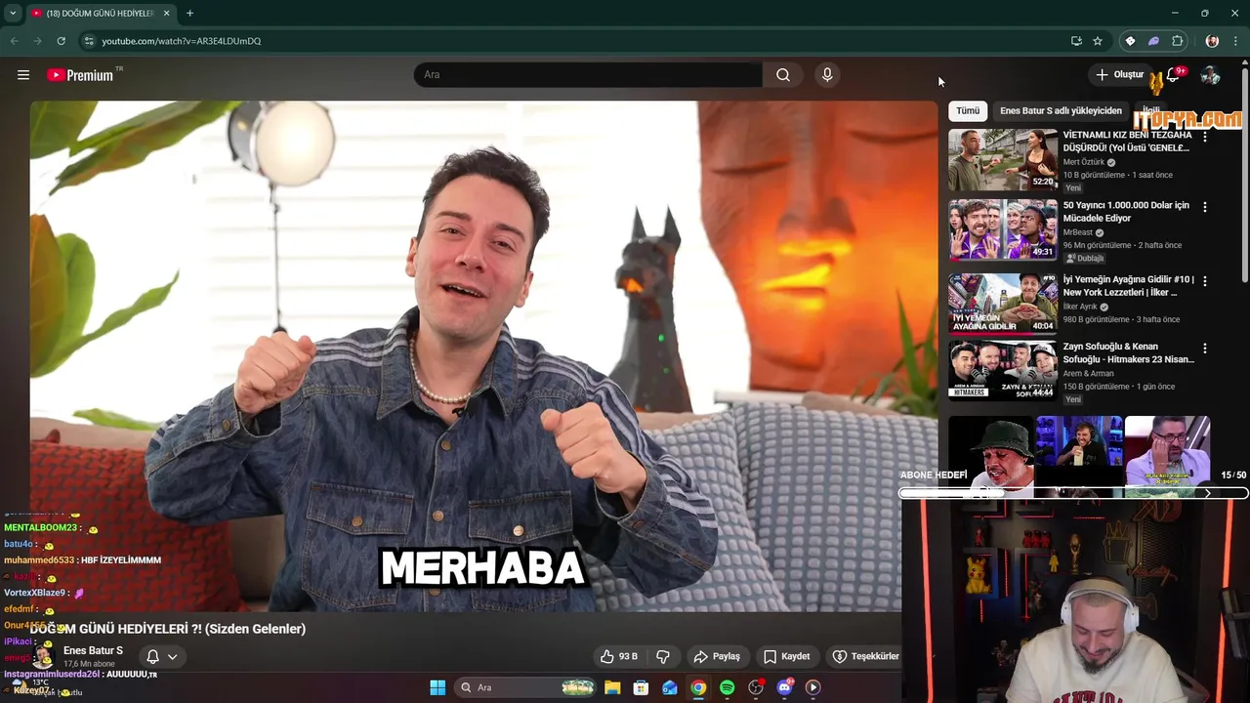This screenshot has height=703, width=1250.
Task: Open YouTube account avatar menu
Action: pyautogui.click(x=1210, y=75)
